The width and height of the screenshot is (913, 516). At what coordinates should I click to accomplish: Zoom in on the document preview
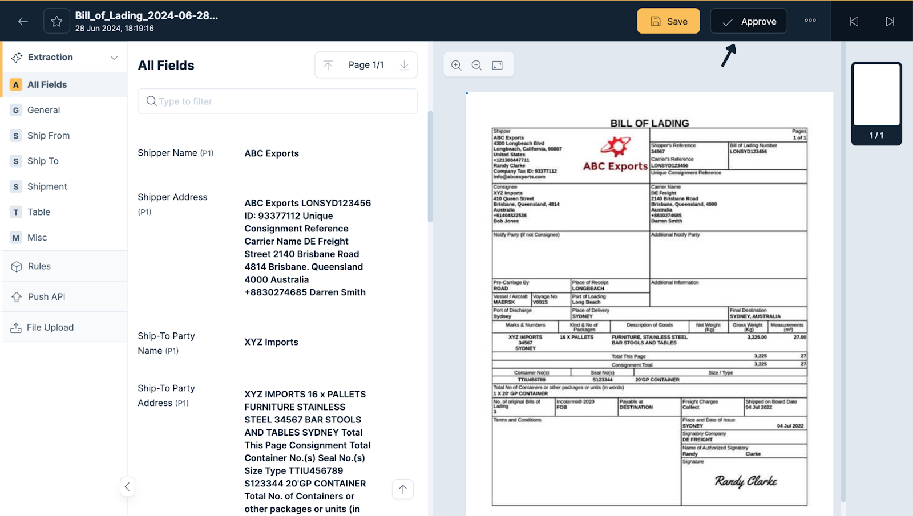[457, 65]
